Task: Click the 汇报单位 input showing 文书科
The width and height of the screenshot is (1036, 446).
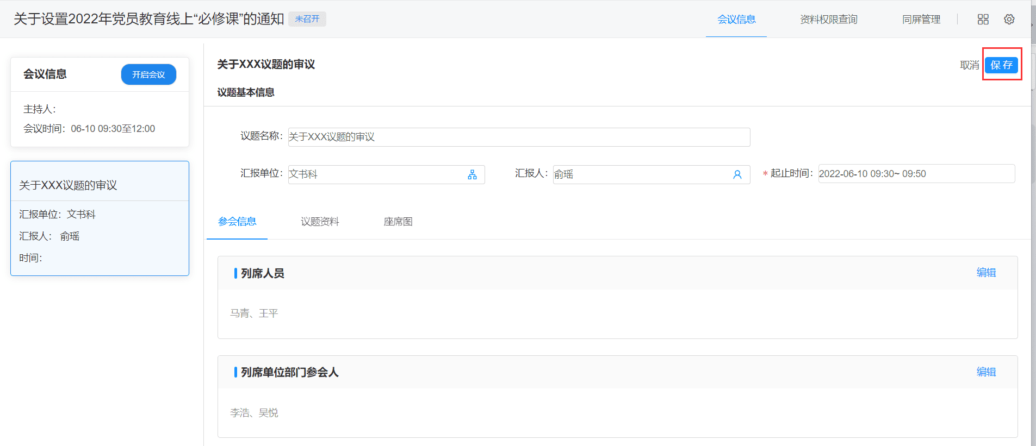Action: click(386, 174)
